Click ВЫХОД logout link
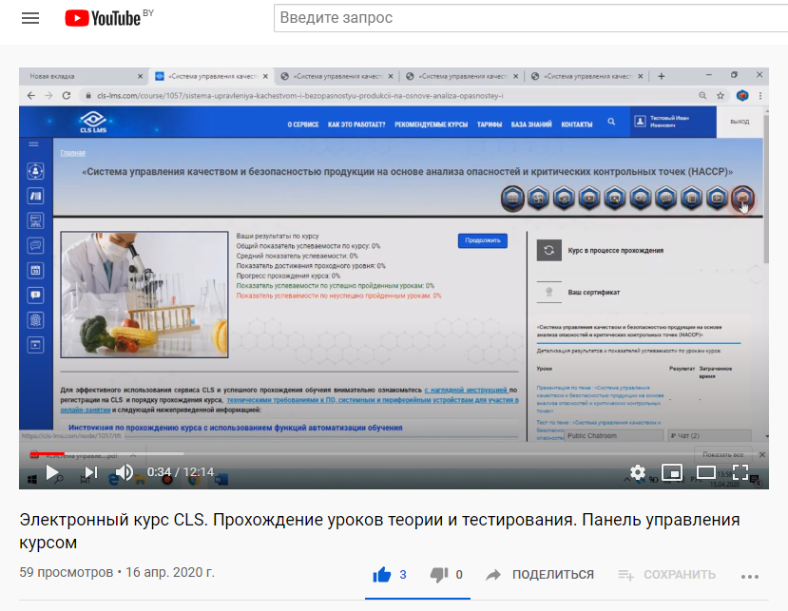Screen dimensions: 788x611 pos(740,122)
